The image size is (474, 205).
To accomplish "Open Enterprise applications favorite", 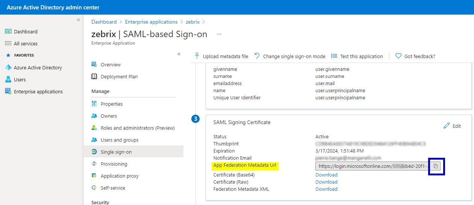I will pos(38,91).
